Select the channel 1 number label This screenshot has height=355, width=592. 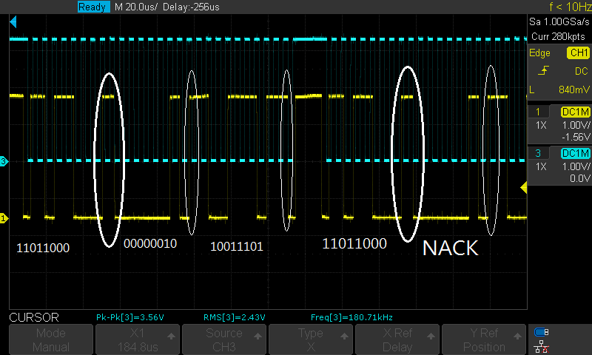[x=538, y=112]
